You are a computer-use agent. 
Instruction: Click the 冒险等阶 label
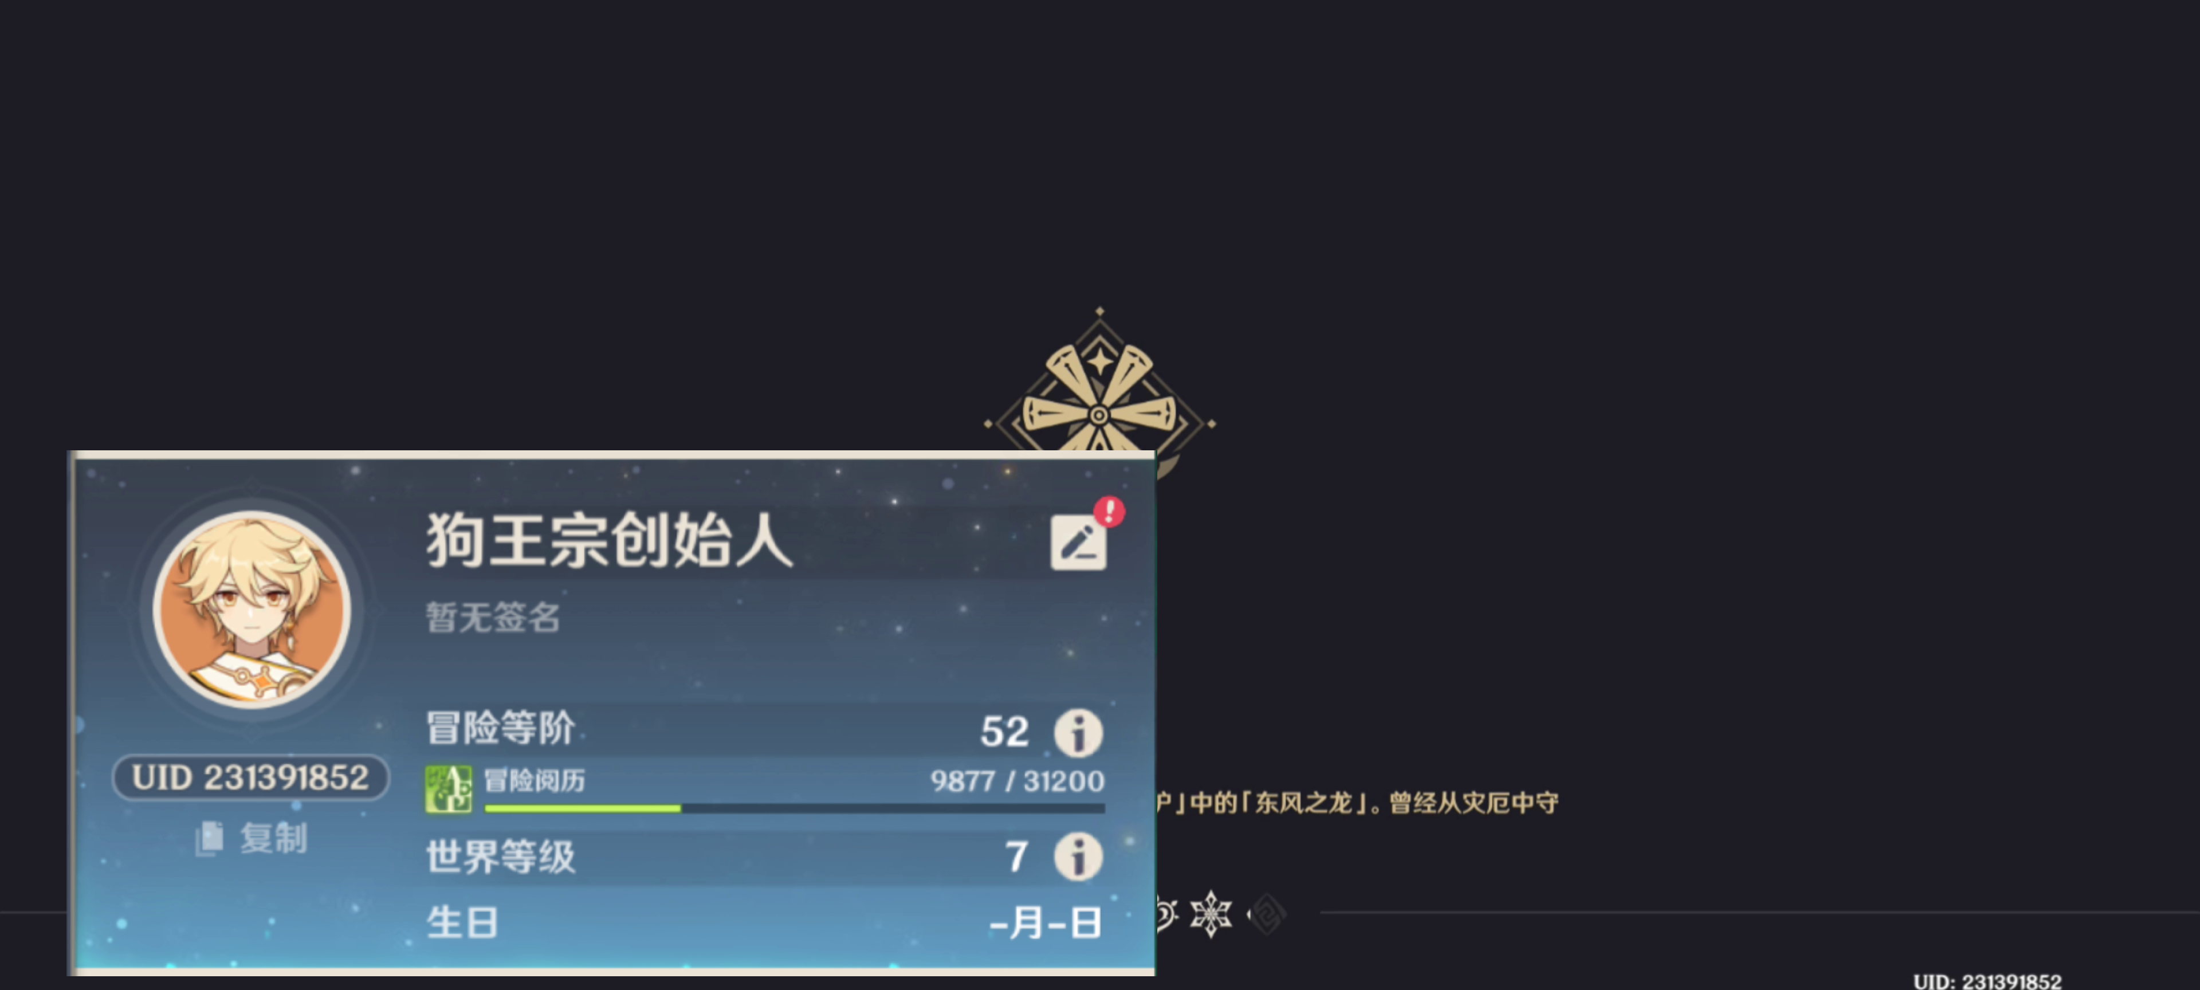[501, 728]
